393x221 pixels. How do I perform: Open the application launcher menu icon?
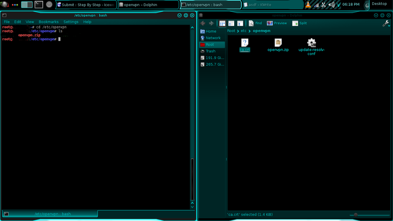click(x=5, y=5)
